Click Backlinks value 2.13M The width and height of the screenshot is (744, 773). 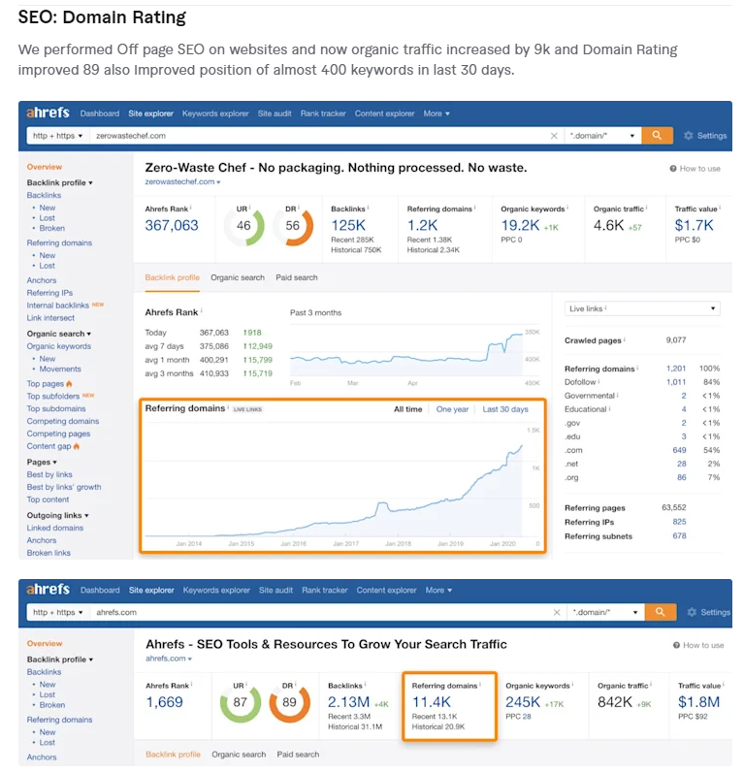pyautogui.click(x=348, y=702)
